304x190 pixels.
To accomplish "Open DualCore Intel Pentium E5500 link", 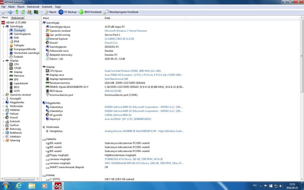I will pyautogui.click(x=133, y=71).
